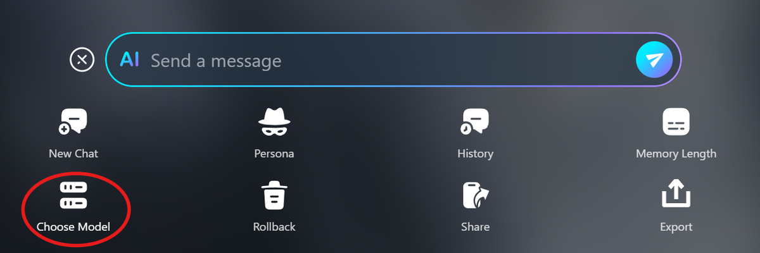Close the panel with the X button
Image resolution: width=760 pixels, height=253 pixels.
82,60
